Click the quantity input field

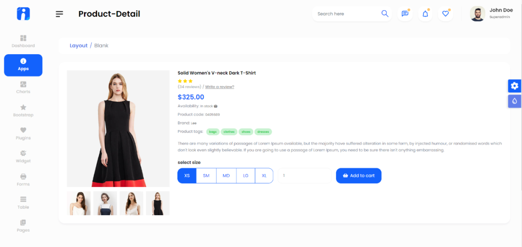click(304, 176)
